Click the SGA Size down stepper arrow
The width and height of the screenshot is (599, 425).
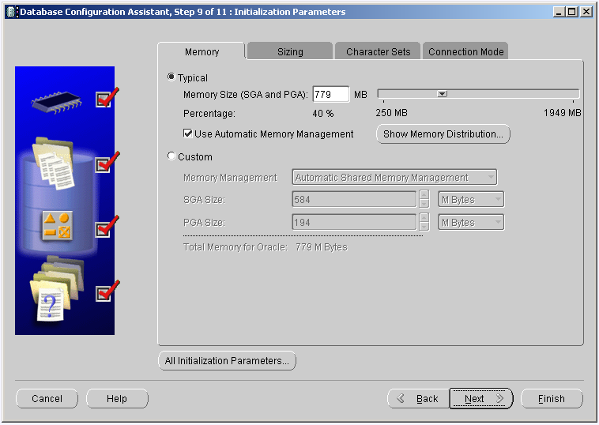(x=424, y=204)
